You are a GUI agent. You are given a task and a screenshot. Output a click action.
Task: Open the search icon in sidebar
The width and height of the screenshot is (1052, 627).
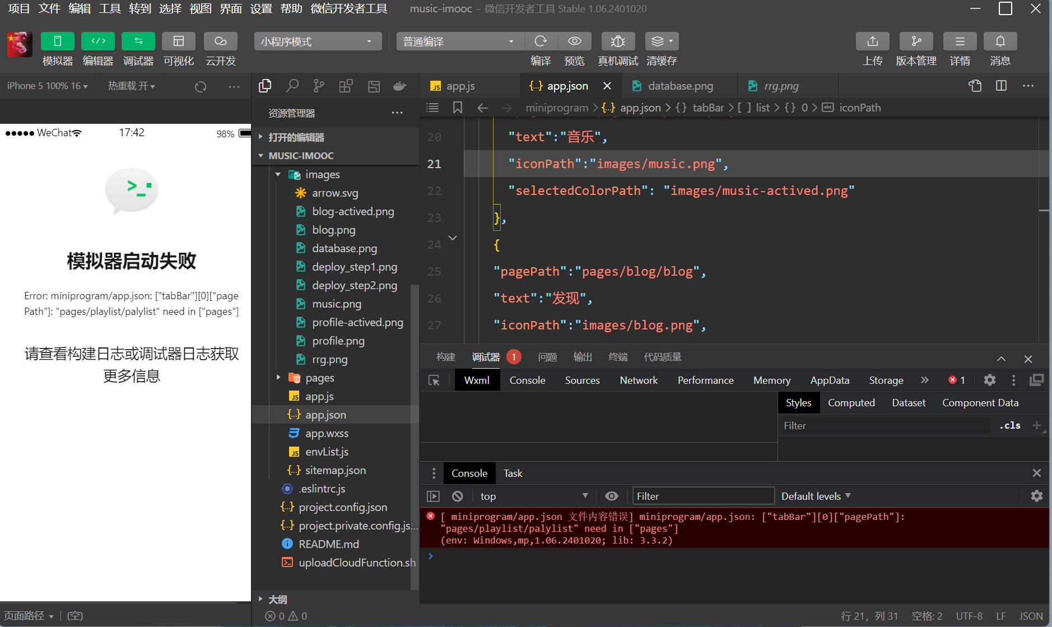[x=292, y=86]
